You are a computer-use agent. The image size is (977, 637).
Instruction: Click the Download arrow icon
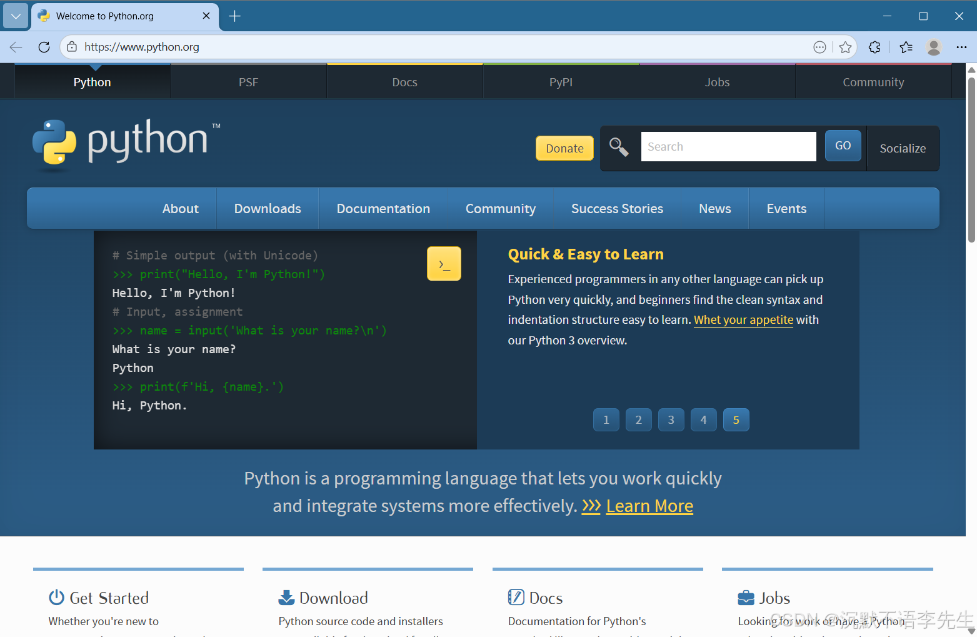click(286, 598)
